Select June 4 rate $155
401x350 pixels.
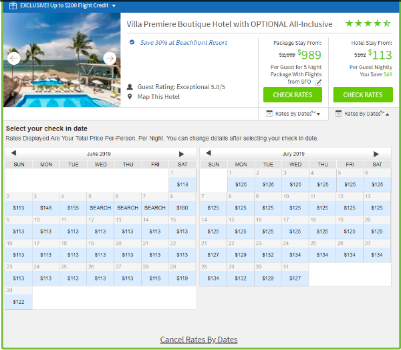[x=73, y=208]
